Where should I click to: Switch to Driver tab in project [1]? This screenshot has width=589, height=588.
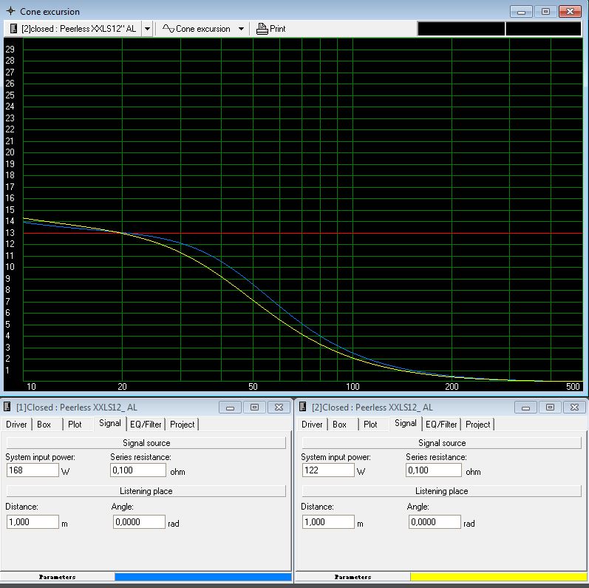tap(17, 424)
